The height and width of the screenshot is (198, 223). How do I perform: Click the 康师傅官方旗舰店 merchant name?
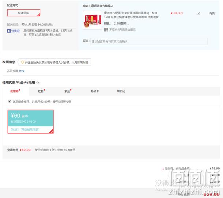(102, 6)
